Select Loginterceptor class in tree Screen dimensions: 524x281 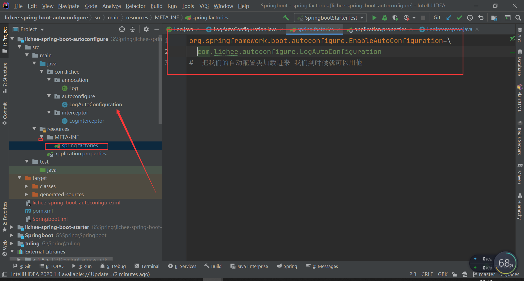[87, 121]
